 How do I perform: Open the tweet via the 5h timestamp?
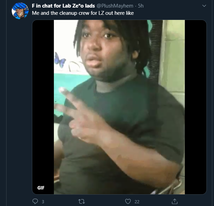pyautogui.click(x=141, y=6)
